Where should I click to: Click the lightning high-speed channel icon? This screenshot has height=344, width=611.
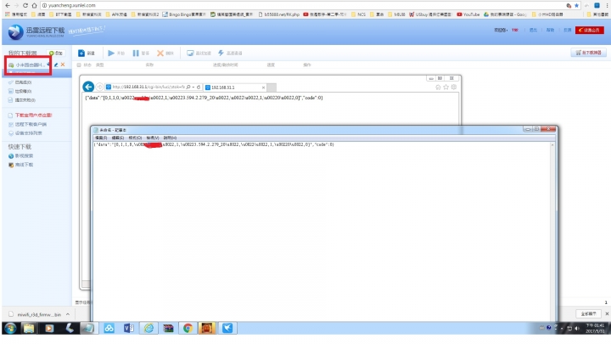221,53
